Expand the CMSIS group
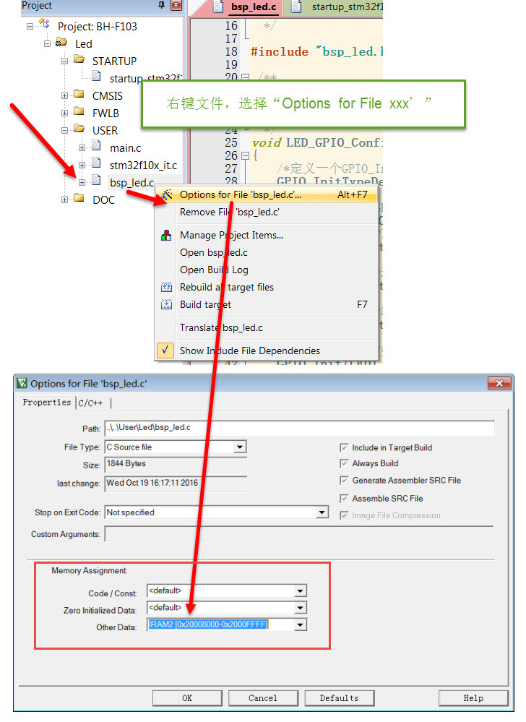This screenshot has height=722, width=526. click(64, 96)
